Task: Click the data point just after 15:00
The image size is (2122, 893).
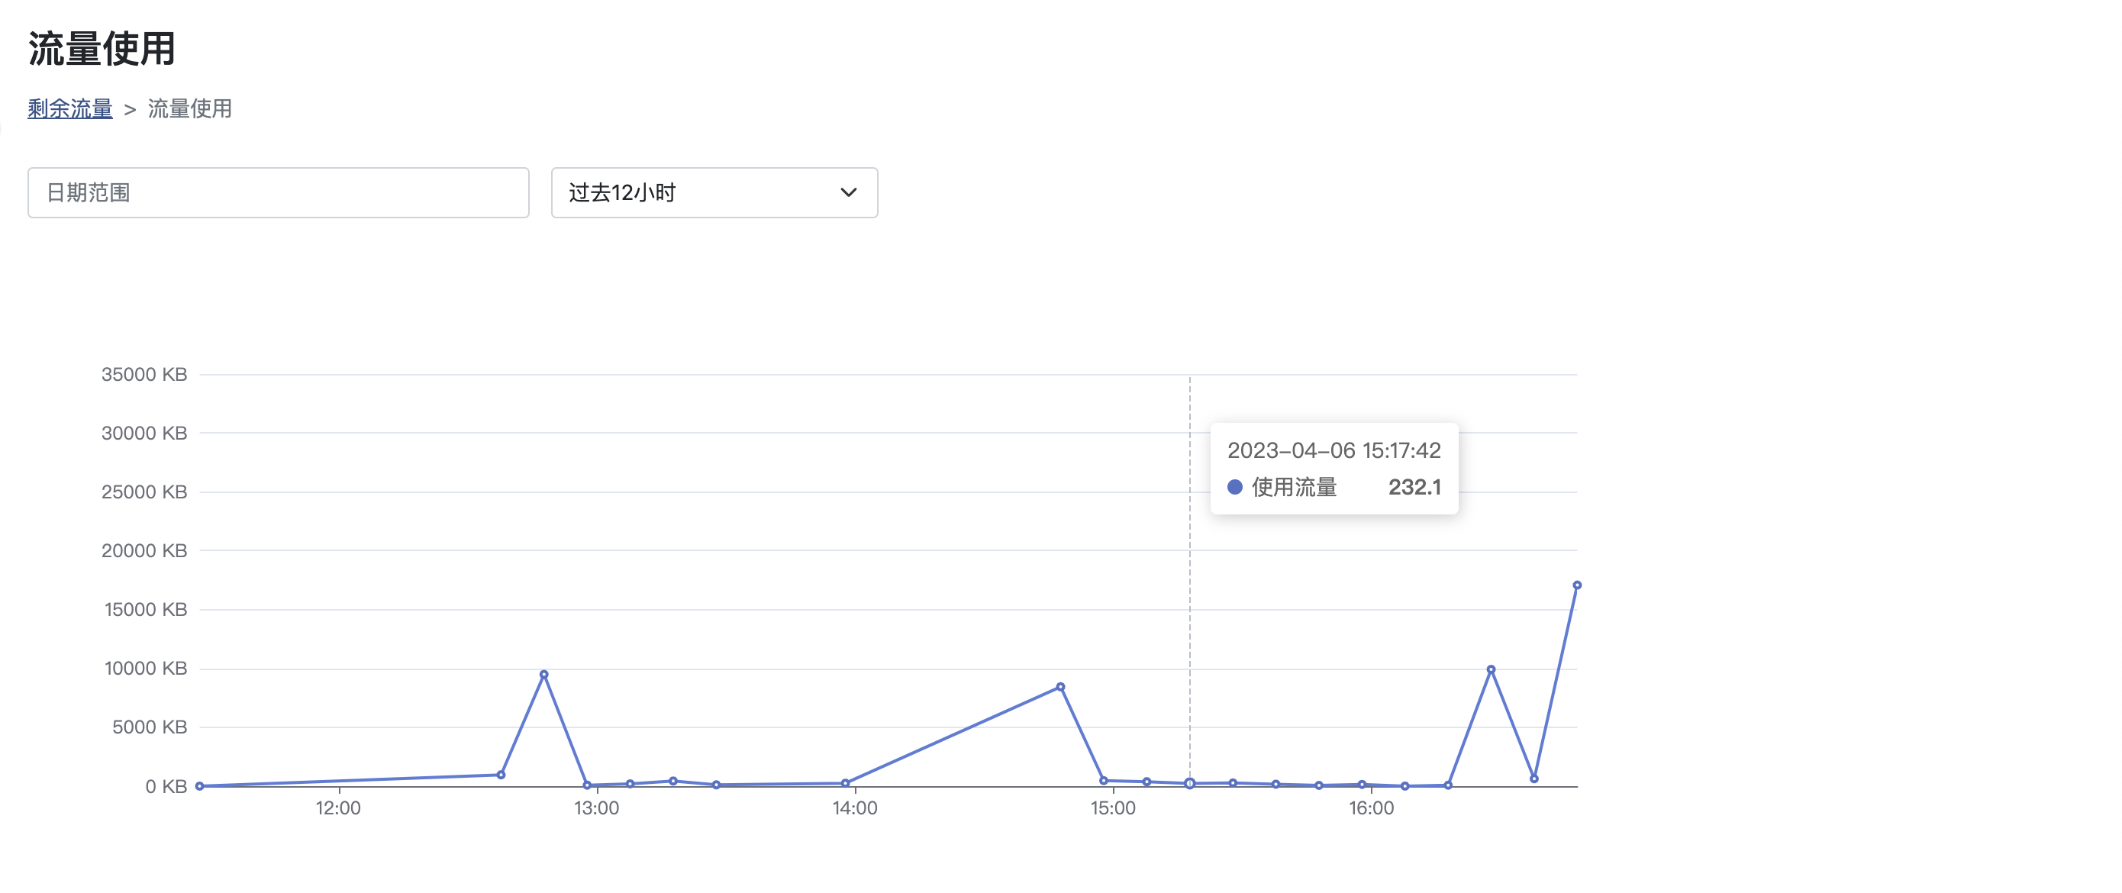Action: click(x=1146, y=782)
